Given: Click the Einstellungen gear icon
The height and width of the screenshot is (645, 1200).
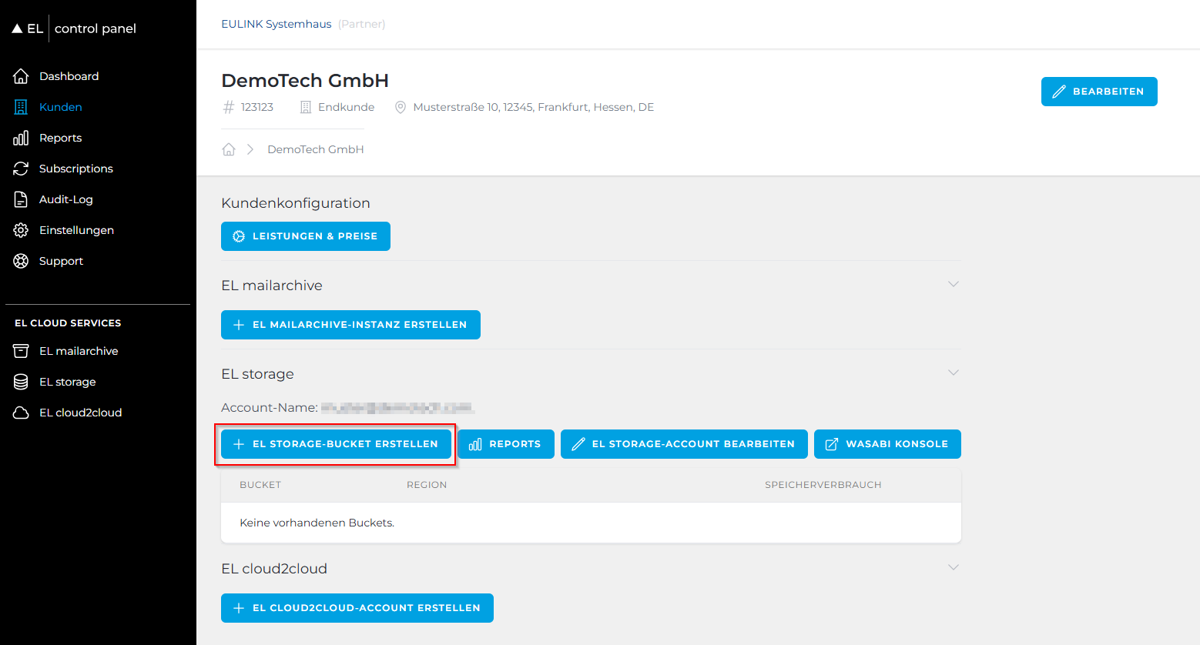Looking at the screenshot, I should click(x=21, y=230).
